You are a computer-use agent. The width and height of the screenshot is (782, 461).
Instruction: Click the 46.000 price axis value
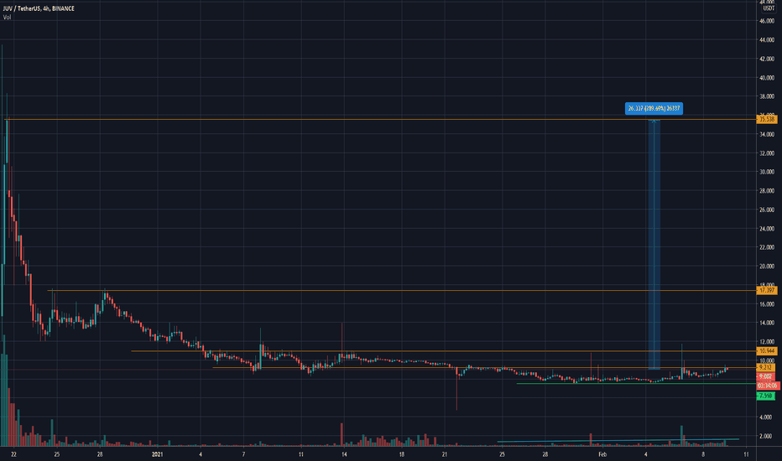point(767,21)
